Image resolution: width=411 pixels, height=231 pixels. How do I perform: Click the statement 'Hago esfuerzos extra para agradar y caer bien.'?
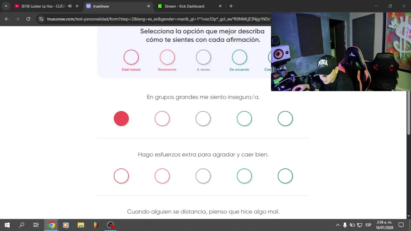(203, 155)
